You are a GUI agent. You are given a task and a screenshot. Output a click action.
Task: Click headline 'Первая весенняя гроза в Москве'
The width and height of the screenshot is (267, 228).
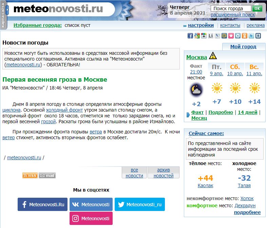55,80
